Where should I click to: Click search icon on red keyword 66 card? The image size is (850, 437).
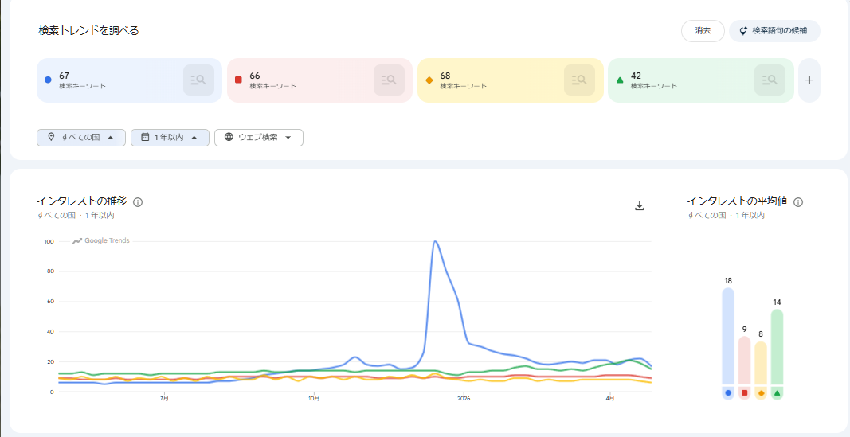point(389,80)
